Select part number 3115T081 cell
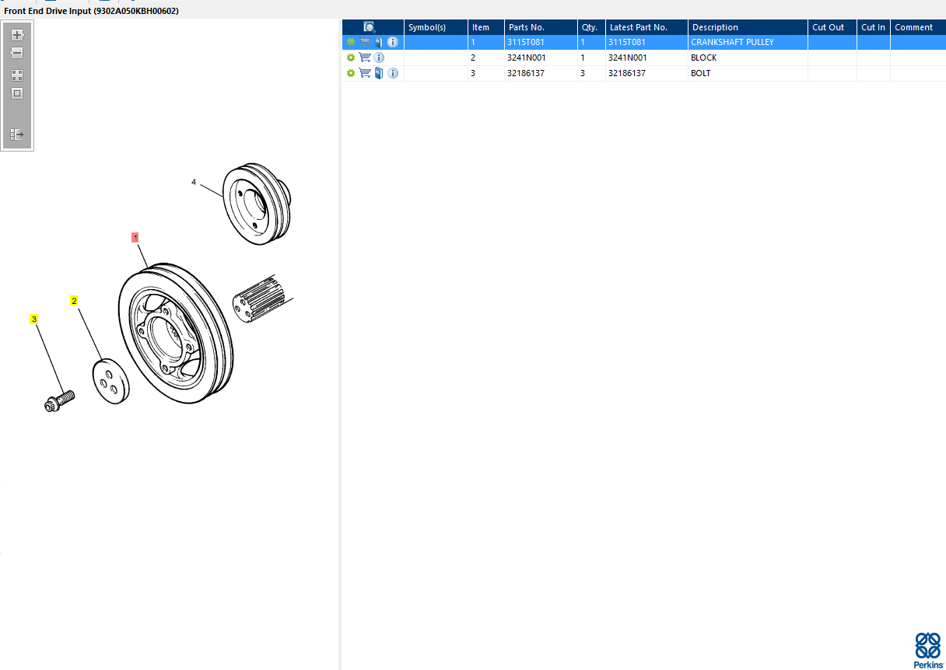946x670 pixels. pos(541,42)
